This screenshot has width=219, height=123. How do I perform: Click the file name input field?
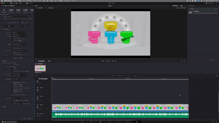coord(17,16)
